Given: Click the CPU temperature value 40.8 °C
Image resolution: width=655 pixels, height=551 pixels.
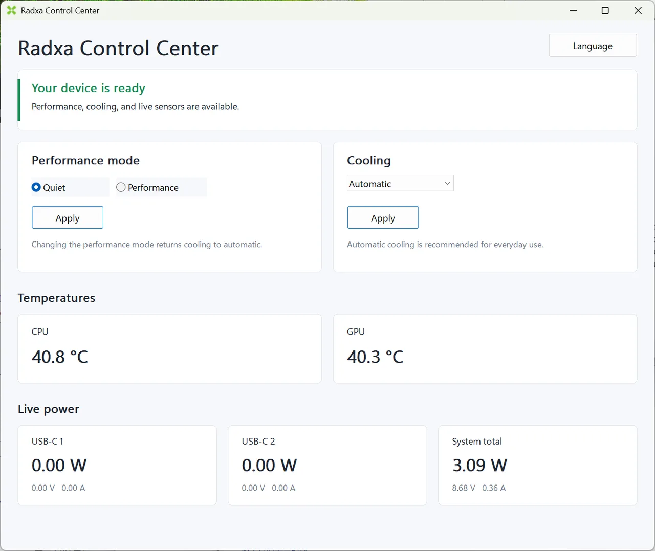Looking at the screenshot, I should click(x=60, y=357).
